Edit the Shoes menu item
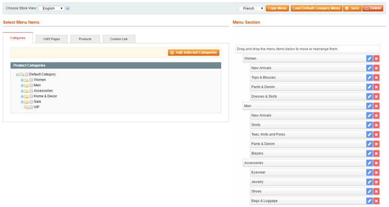 point(369,191)
